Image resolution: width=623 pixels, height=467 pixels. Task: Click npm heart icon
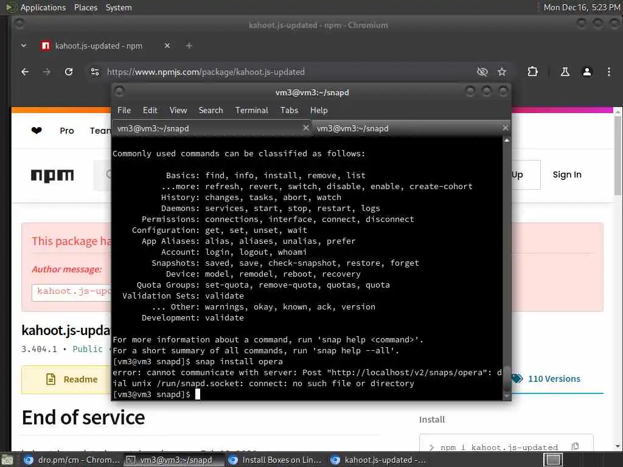pyautogui.click(x=37, y=130)
